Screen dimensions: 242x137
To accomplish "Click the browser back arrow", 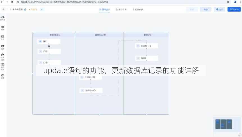I will [x=2, y=2].
